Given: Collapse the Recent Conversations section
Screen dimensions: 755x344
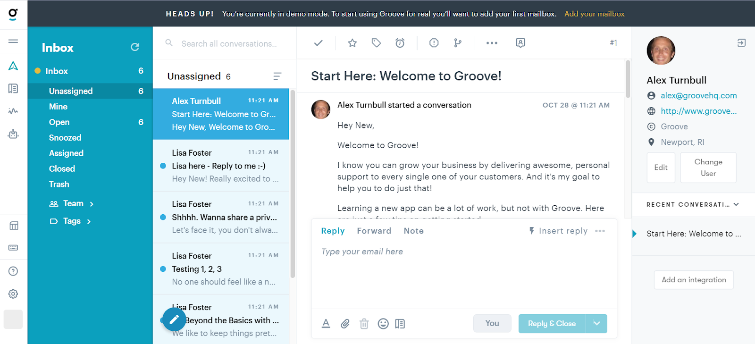Looking at the screenshot, I should coord(736,205).
